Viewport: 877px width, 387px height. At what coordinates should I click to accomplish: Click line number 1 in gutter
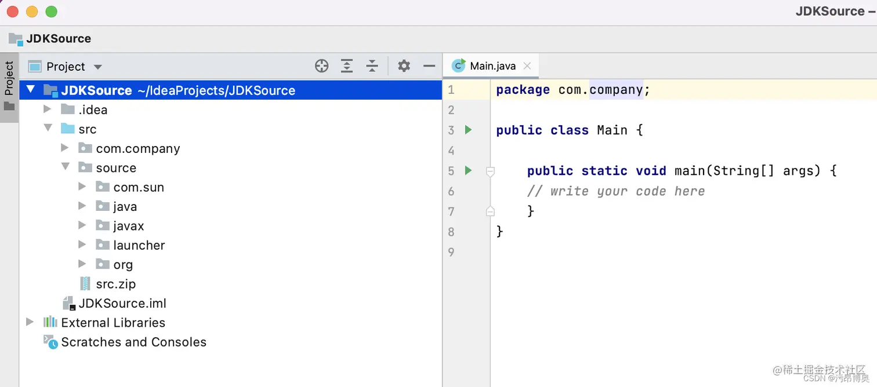click(x=451, y=90)
